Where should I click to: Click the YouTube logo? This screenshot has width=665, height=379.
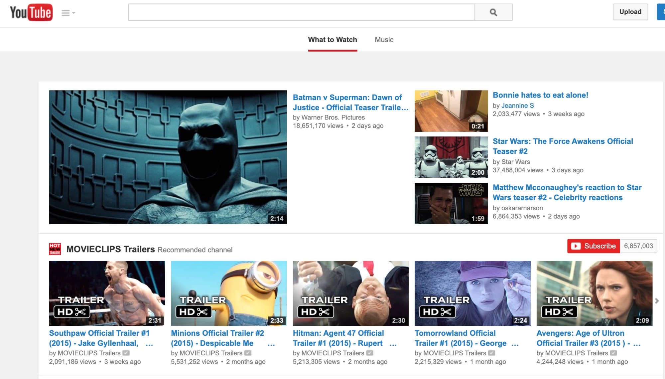pyautogui.click(x=31, y=12)
